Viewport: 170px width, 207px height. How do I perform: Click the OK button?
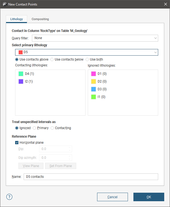click(149, 197)
